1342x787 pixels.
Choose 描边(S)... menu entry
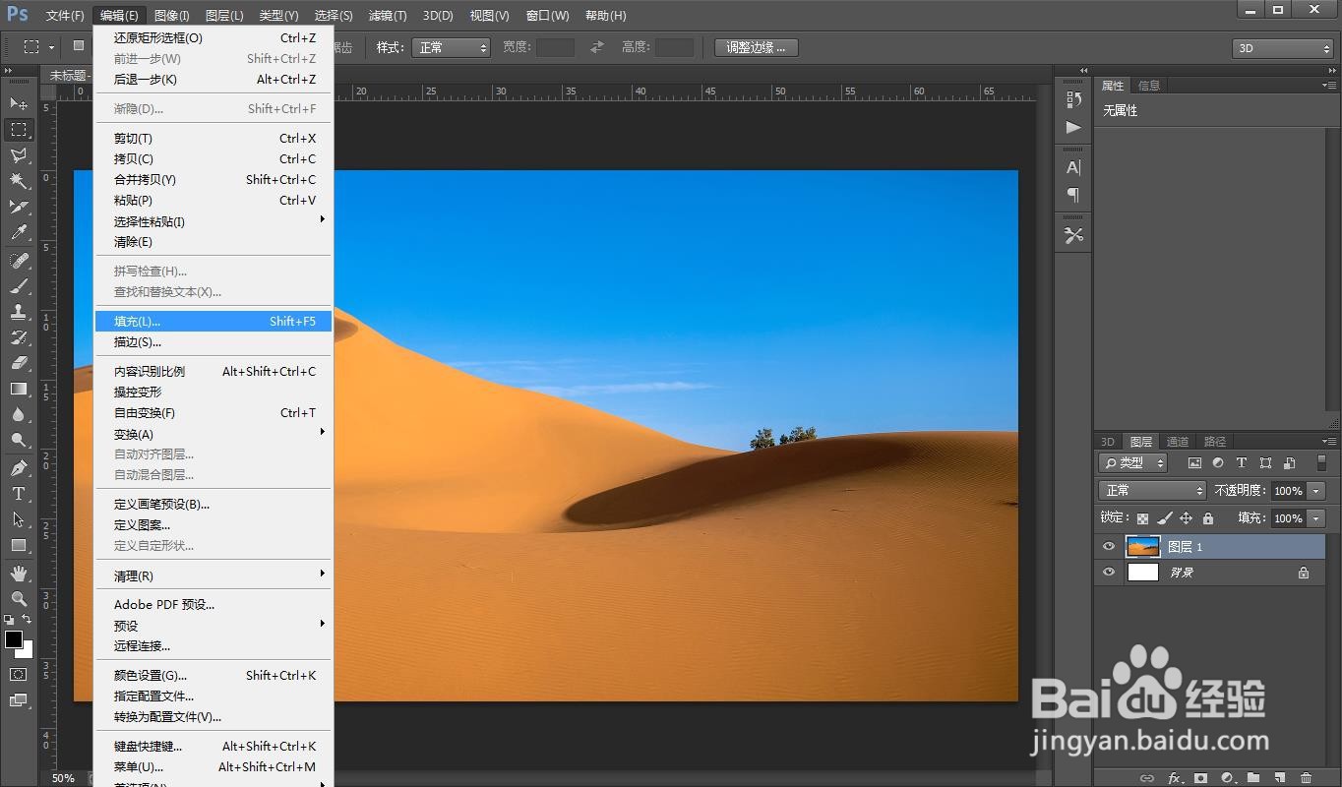[213, 341]
